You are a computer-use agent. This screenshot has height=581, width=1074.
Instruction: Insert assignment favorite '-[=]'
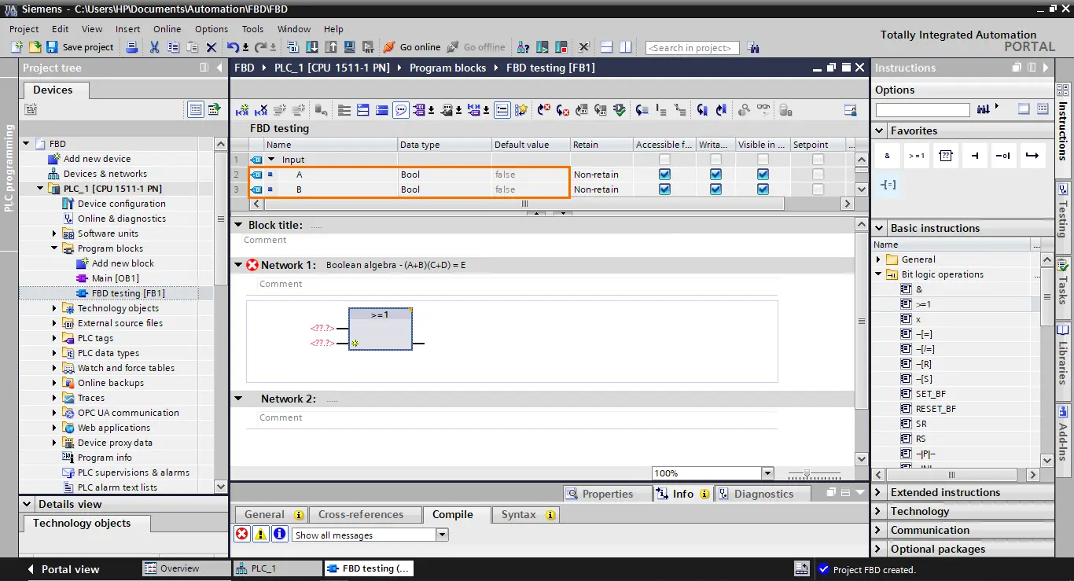click(887, 185)
